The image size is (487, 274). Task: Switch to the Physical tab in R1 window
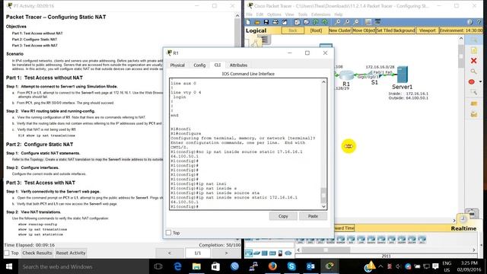(177, 65)
